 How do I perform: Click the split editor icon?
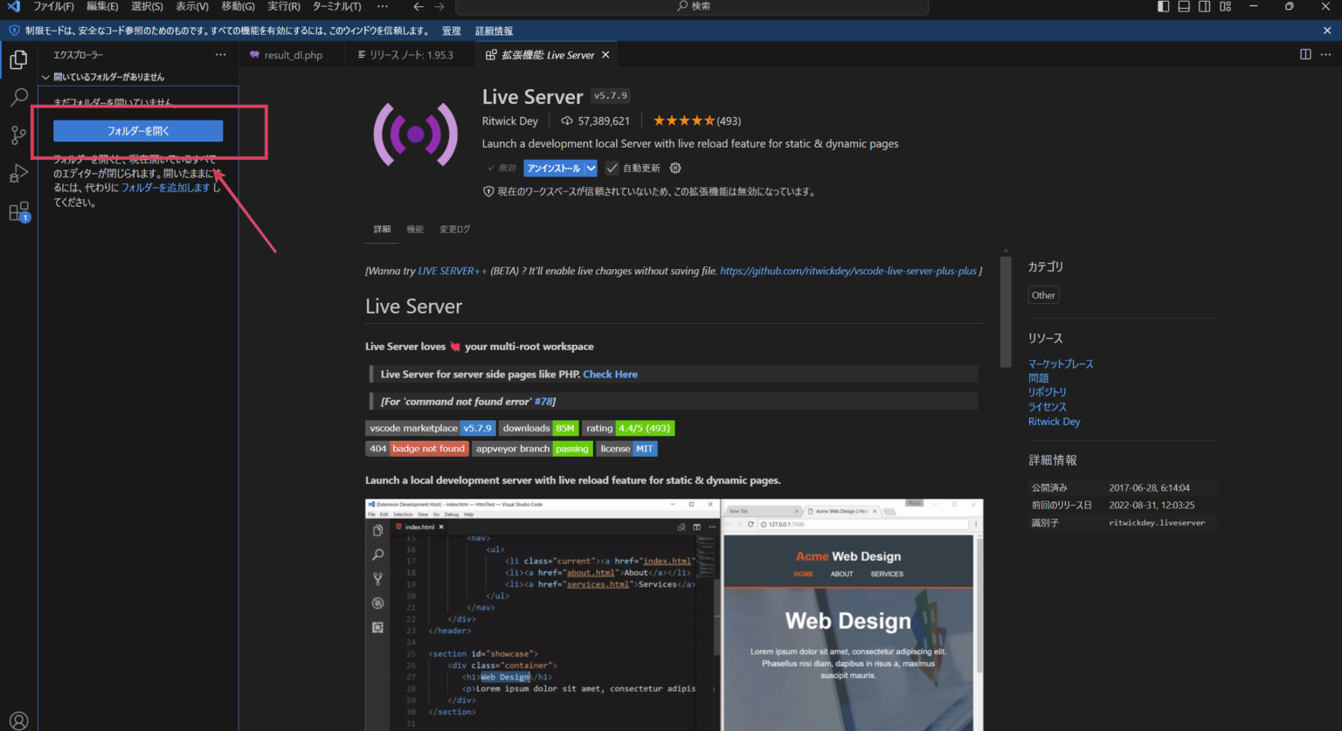pyautogui.click(x=1305, y=54)
